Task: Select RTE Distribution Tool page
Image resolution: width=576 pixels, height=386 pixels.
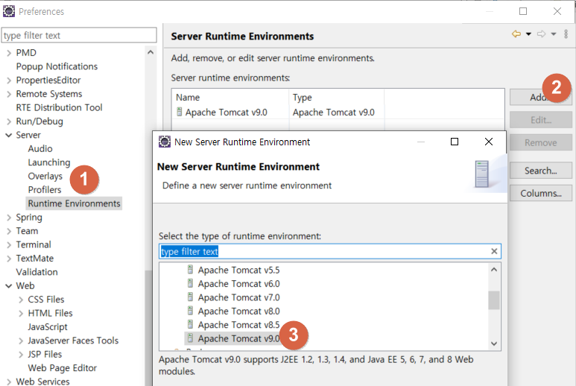Action: (59, 107)
